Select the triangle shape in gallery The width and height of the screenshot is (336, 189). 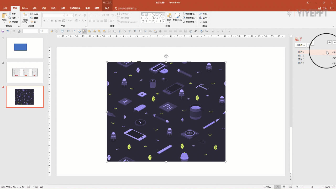(x=146, y=18)
